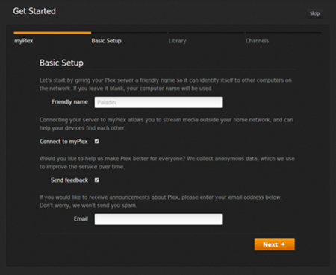Click the progress segment above Channels
This screenshot has height=275, width=336.
point(284,33)
